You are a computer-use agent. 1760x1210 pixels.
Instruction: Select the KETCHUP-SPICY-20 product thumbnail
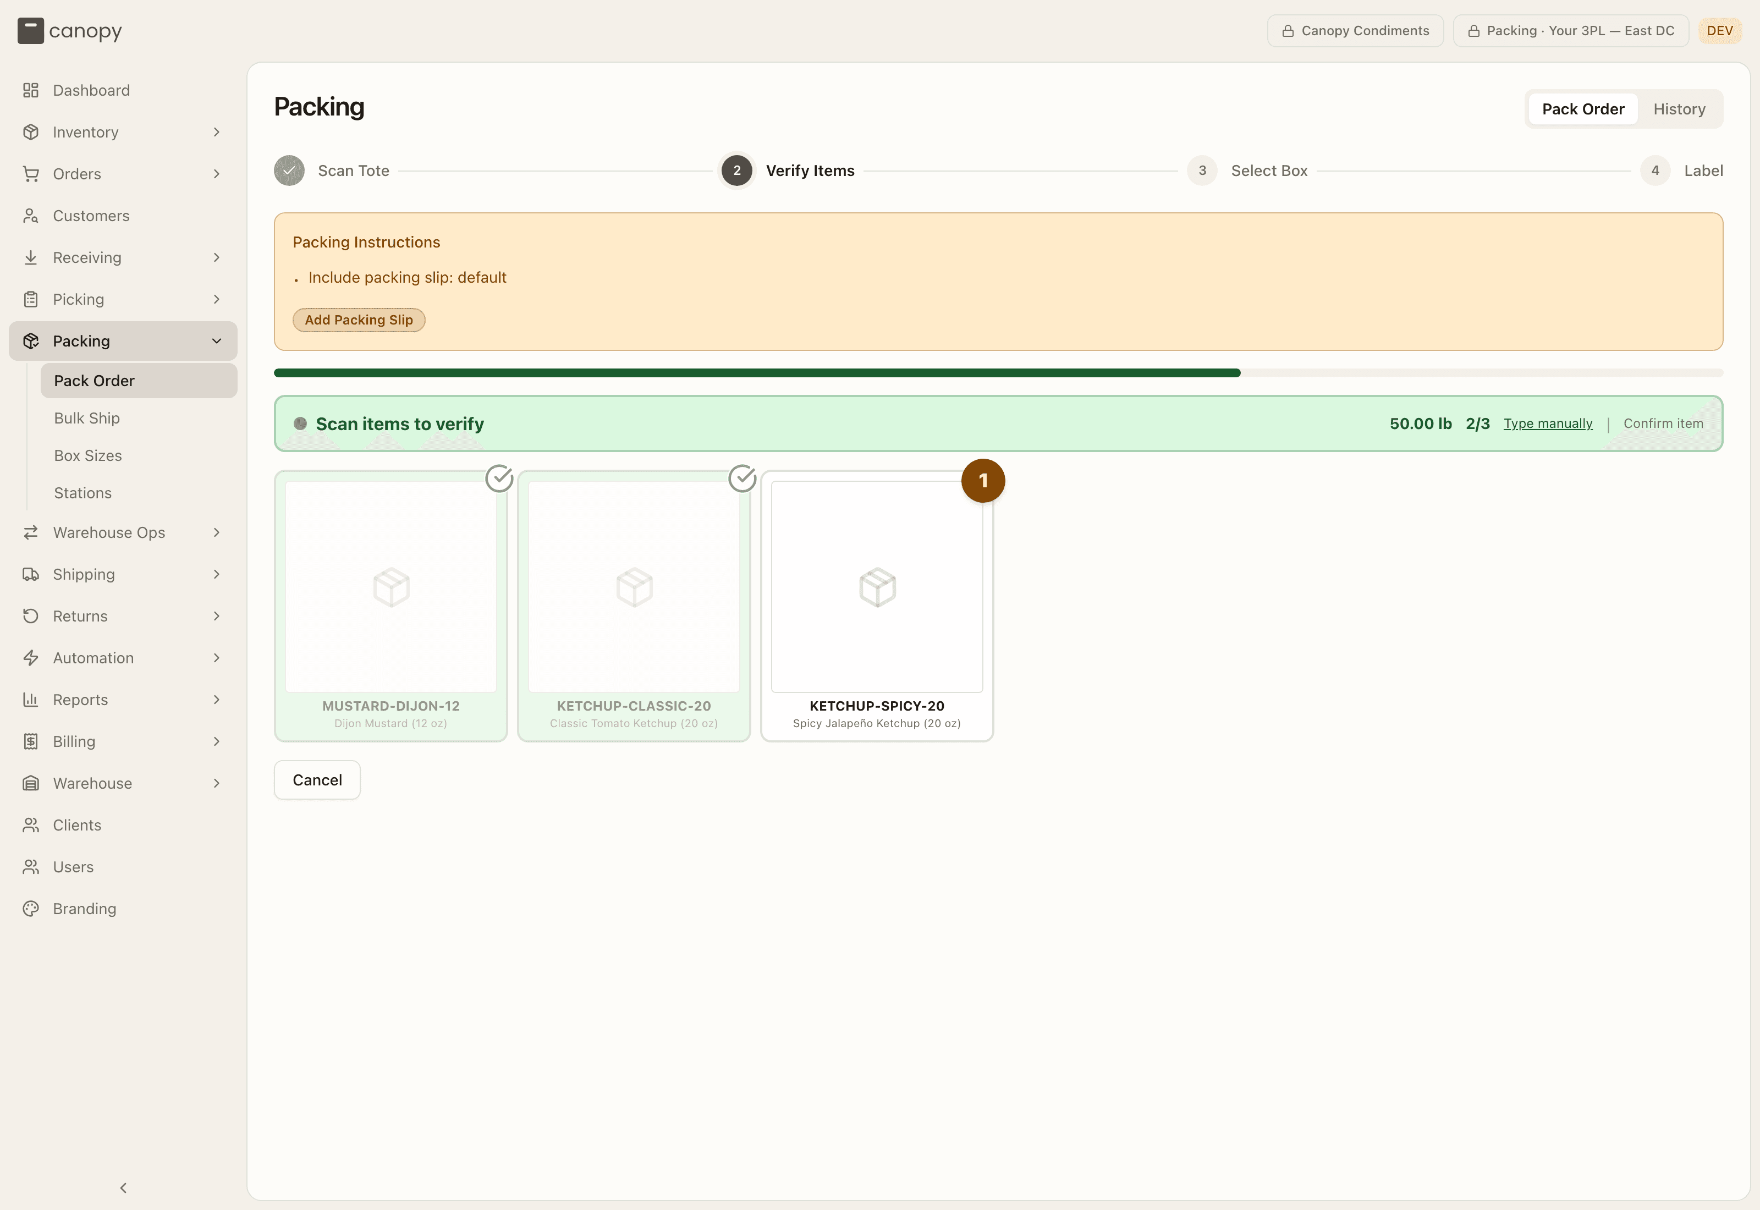point(877,587)
